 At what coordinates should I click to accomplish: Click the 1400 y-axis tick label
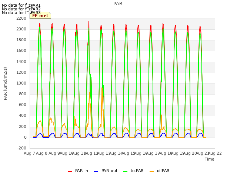tap(21, 62)
